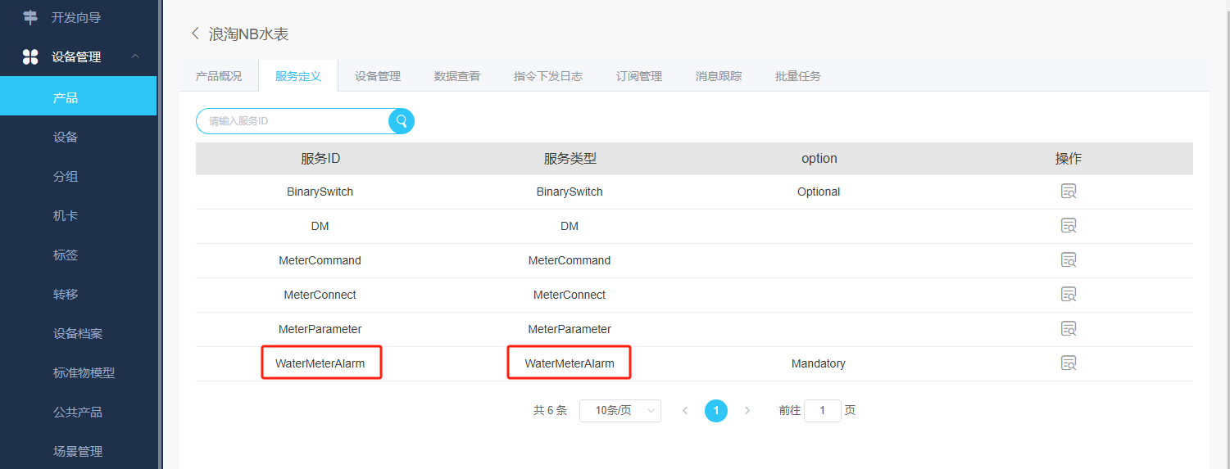Select page 1 in pagination
This screenshot has height=469, width=1230.
(x=716, y=411)
